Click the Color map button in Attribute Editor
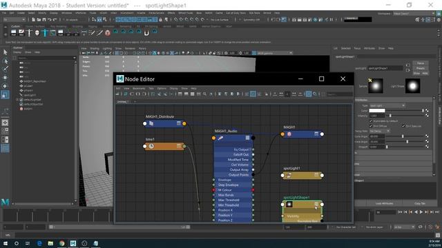 [x=427, y=110]
